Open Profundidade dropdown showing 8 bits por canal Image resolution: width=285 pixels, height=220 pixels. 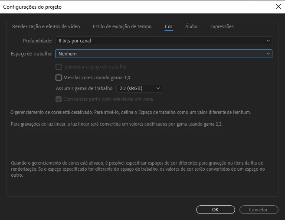(164, 41)
